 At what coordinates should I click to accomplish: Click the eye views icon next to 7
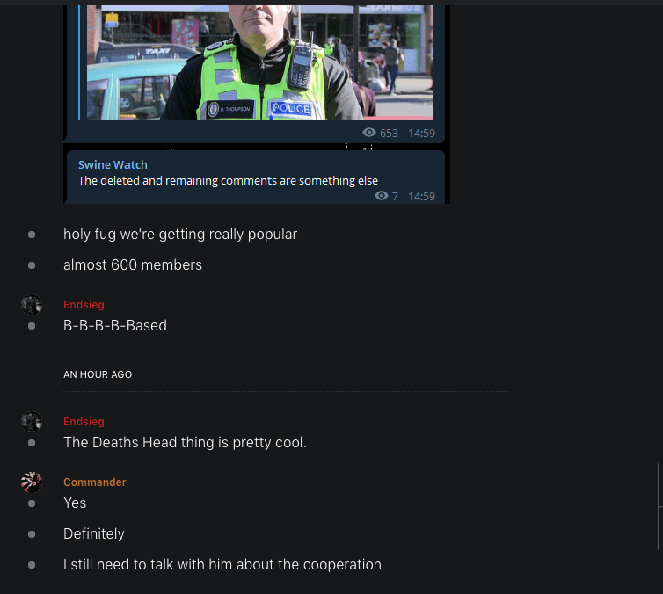coord(382,196)
